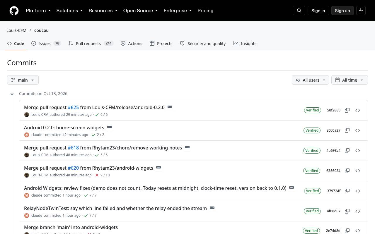Click the failed checks X for 9 / 10
The width and height of the screenshot is (375, 234).
tap(97, 175)
